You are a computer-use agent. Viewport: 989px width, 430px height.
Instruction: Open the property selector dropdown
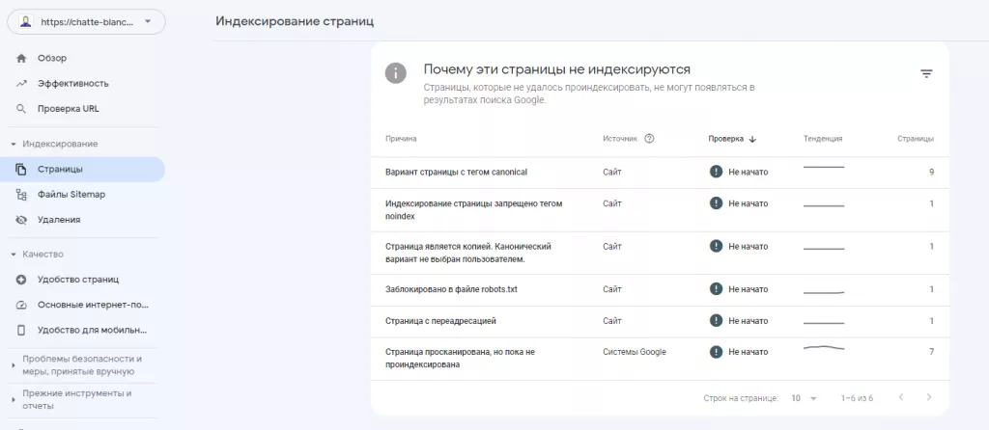86,21
